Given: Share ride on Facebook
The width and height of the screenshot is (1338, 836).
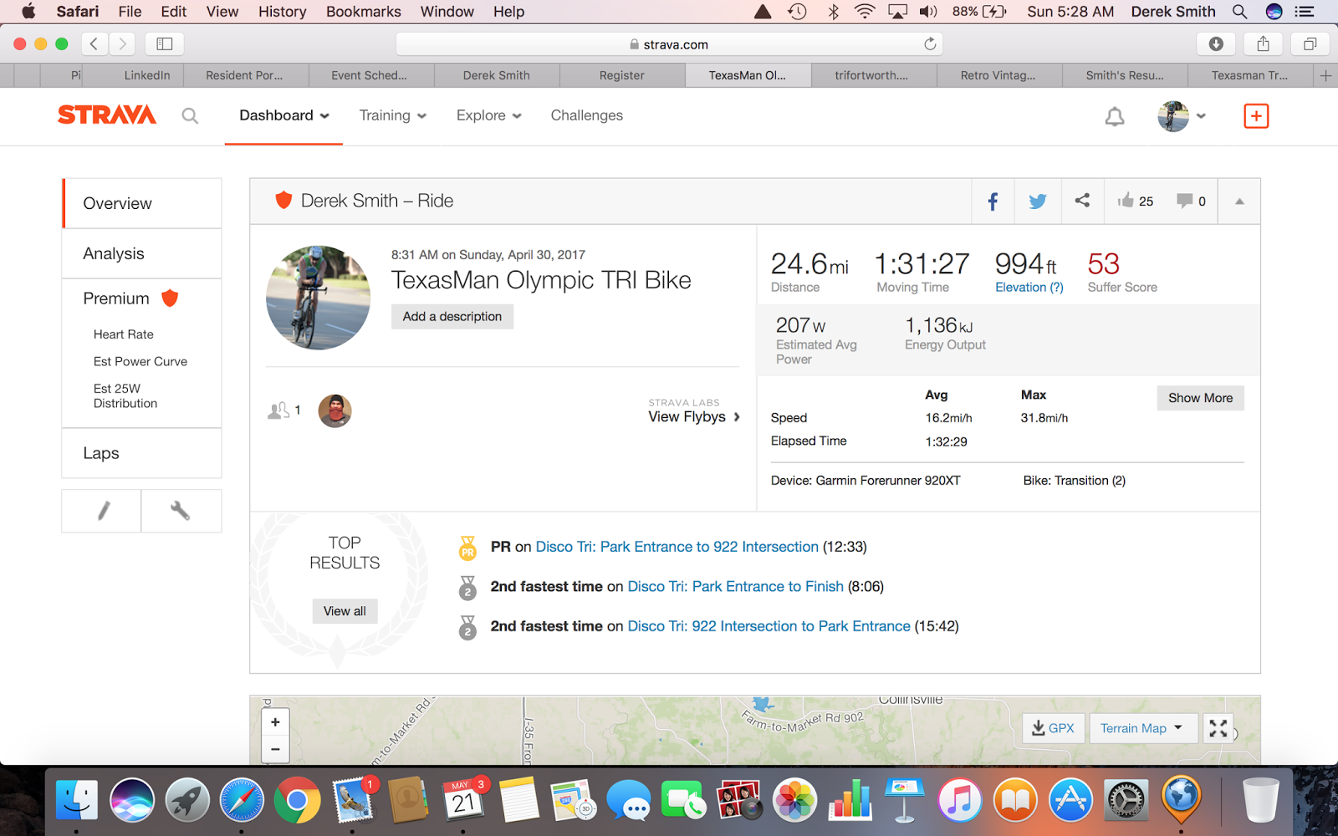Looking at the screenshot, I should coord(993,201).
